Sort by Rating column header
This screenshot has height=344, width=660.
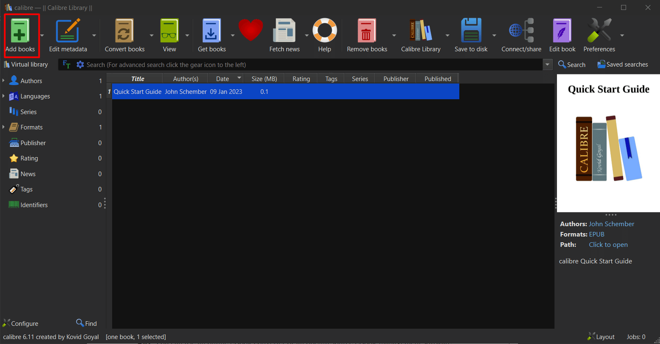[301, 79]
